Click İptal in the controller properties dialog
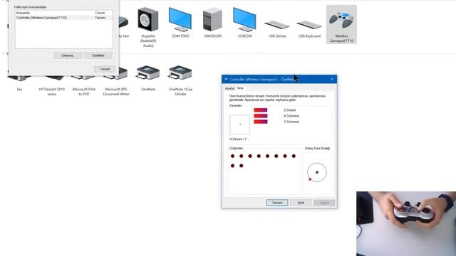Image resolution: width=456 pixels, height=256 pixels. pyautogui.click(x=301, y=203)
